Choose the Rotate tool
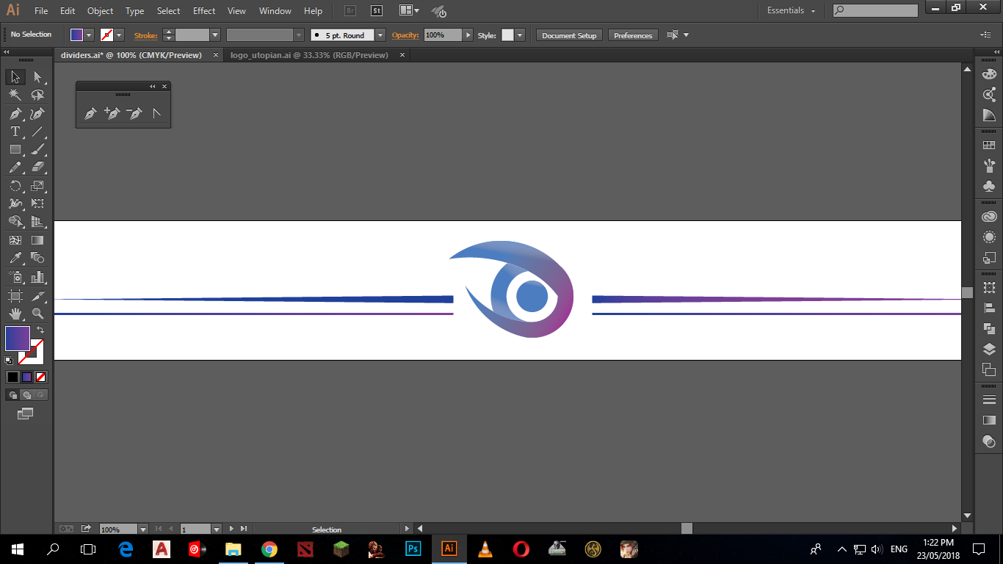Screen dimensions: 1003x564 click(15, 186)
